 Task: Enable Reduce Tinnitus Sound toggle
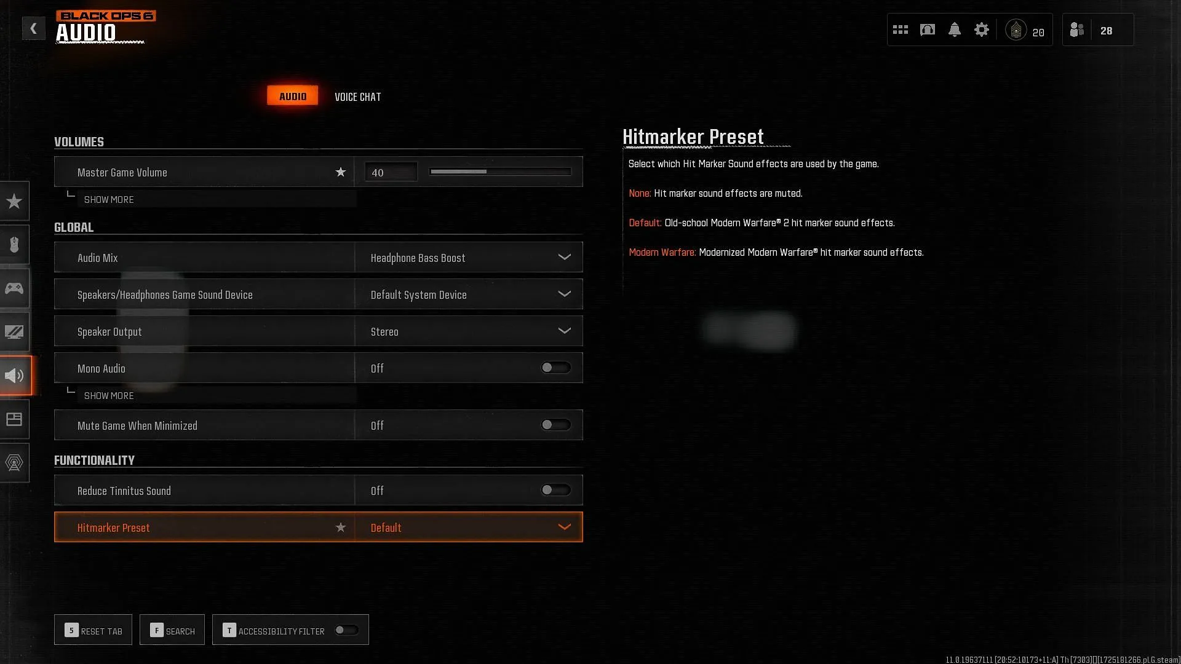(x=555, y=489)
